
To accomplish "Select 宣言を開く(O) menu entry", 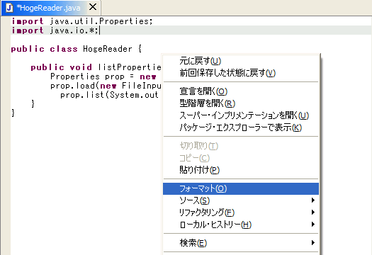I will click(x=241, y=91).
